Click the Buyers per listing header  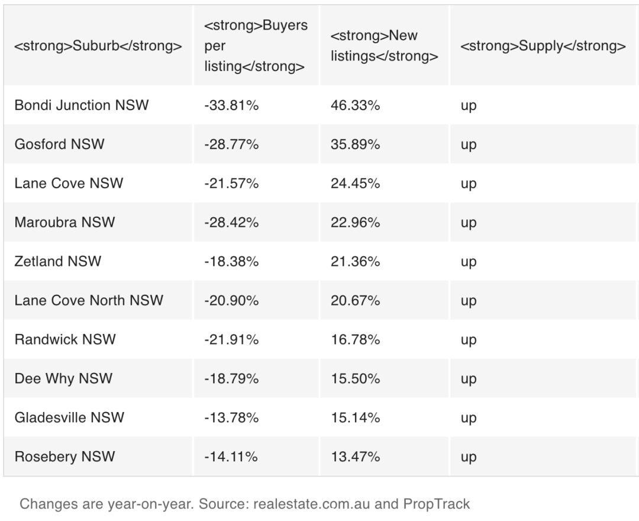256,46
